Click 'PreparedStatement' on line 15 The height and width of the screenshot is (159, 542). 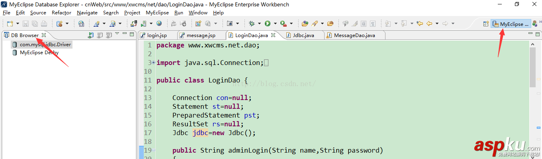[x=206, y=115]
